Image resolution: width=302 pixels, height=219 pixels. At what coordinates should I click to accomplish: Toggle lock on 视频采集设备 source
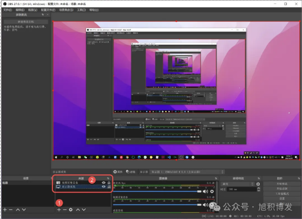(109, 182)
